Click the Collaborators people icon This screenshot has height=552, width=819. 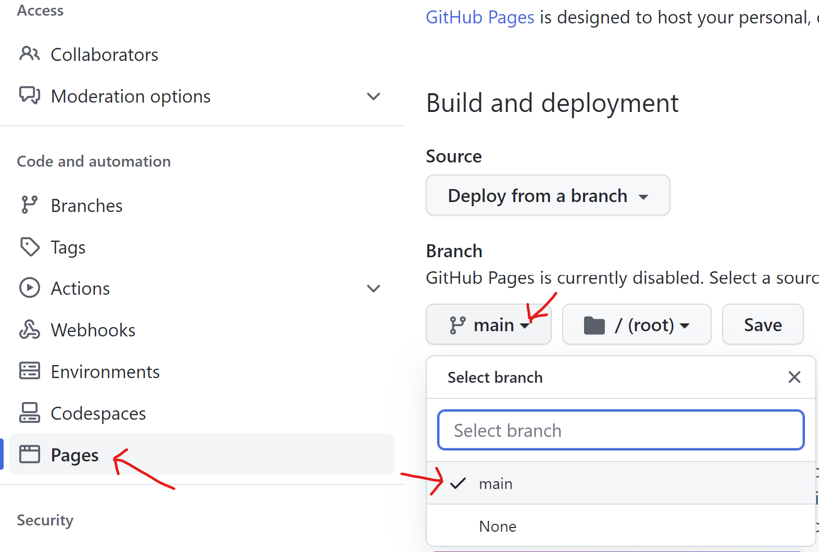pos(29,54)
